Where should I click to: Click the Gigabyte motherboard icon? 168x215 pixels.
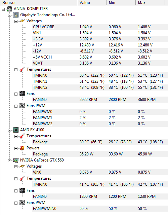pos(16,15)
